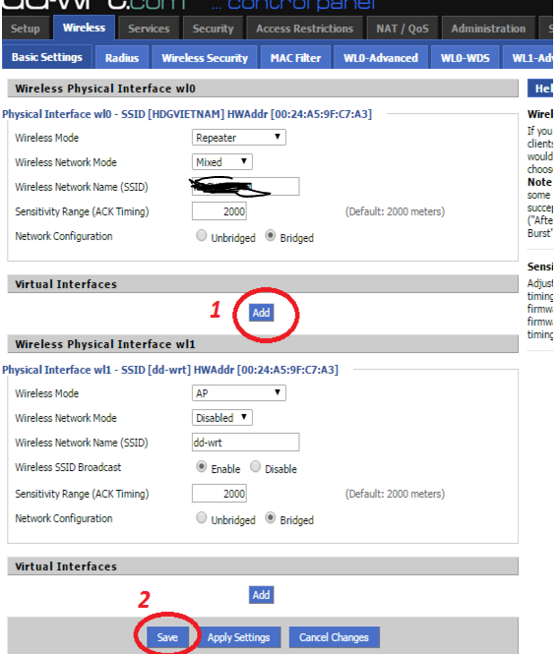
Task: Go to the Administration tab
Action: [x=488, y=29]
